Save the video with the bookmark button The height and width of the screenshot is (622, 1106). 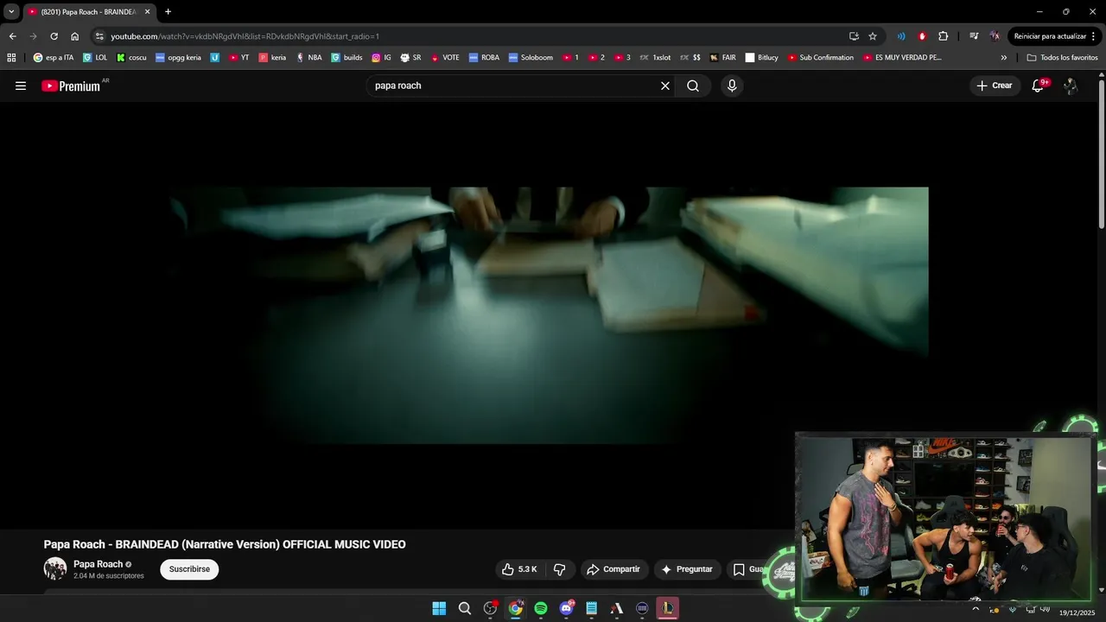748,569
